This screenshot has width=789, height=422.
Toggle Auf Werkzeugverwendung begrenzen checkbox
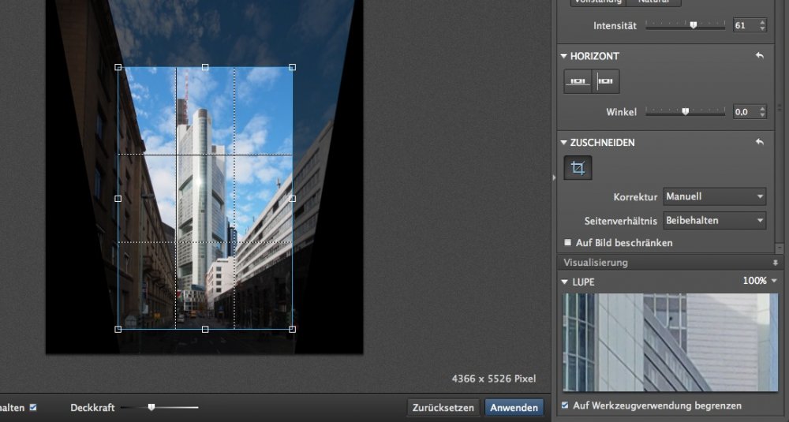pos(564,405)
